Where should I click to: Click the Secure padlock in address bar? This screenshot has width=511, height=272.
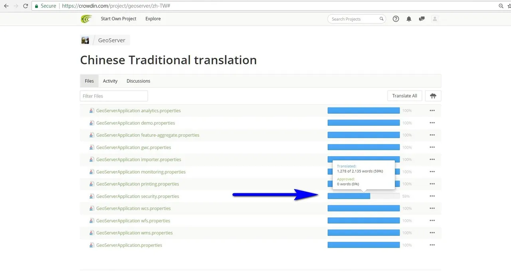point(37,6)
